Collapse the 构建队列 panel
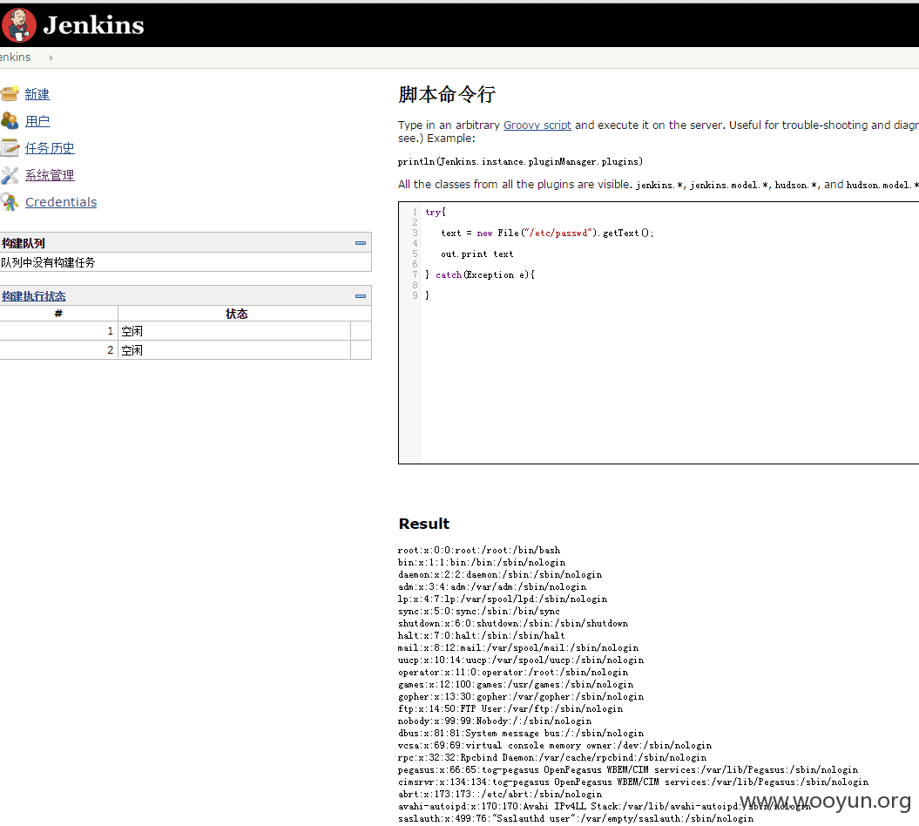 (x=361, y=243)
